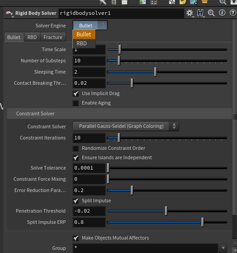
Task: Click the Number of Substeps field
Action: 89,61
